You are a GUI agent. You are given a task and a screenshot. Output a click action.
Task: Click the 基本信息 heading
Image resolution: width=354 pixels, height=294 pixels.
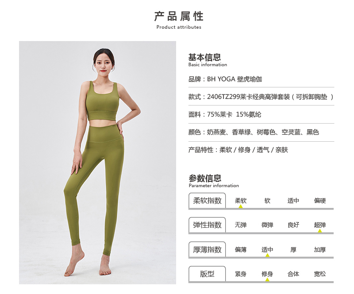204,57
